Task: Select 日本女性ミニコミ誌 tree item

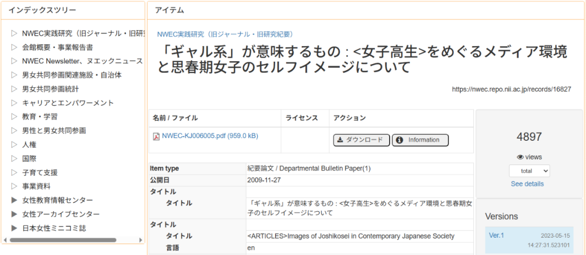Action: pyautogui.click(x=54, y=228)
